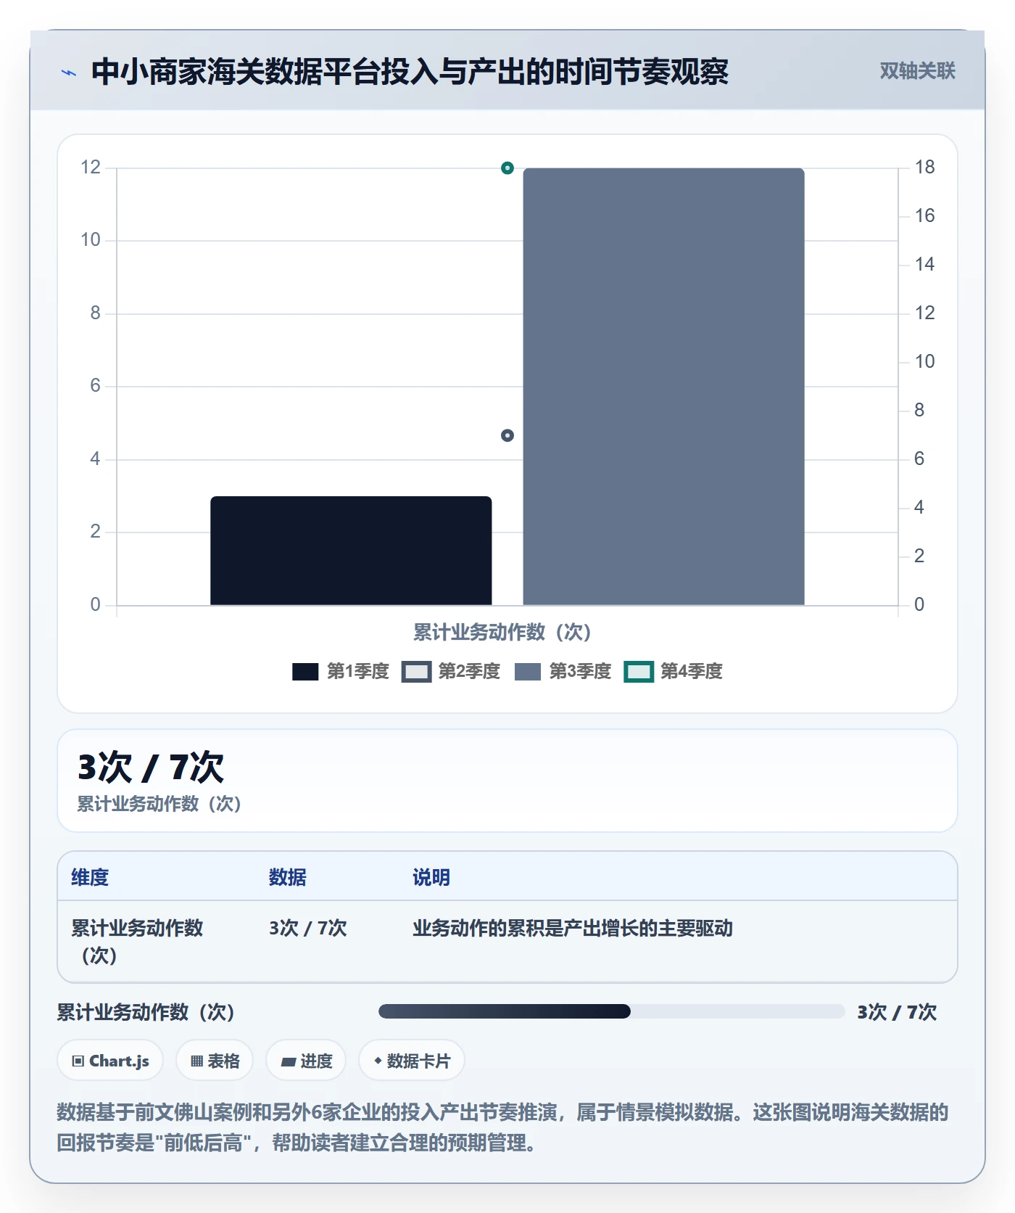
Task: Click the Chart.js chip
Action: (x=110, y=1061)
